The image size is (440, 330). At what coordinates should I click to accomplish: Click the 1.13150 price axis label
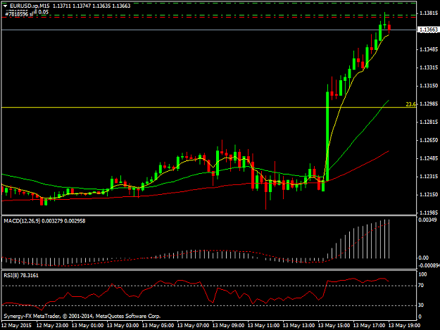click(x=429, y=86)
